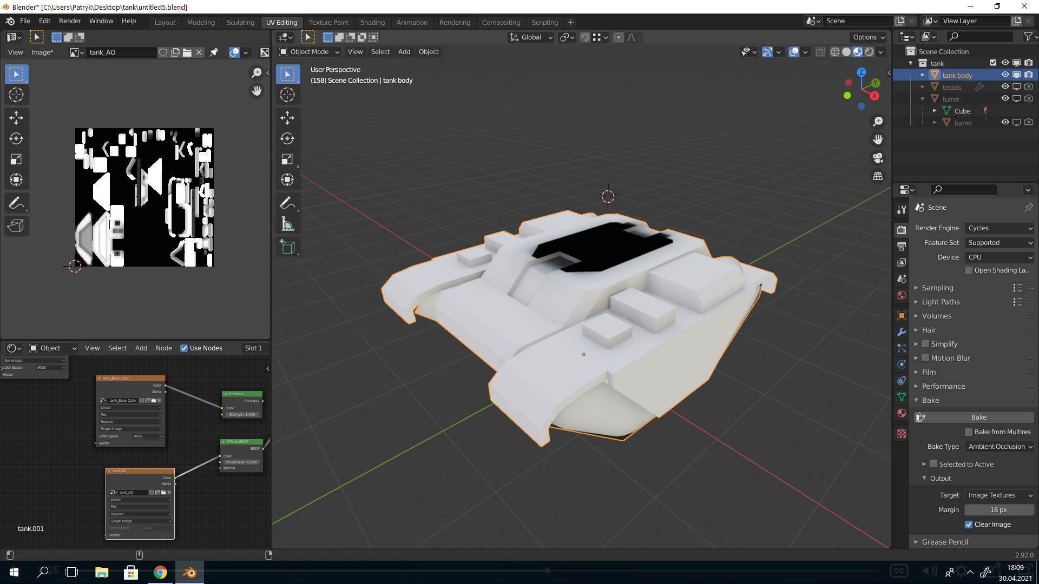Click the camera view icon in viewport
1039x584 pixels.
[x=878, y=158]
